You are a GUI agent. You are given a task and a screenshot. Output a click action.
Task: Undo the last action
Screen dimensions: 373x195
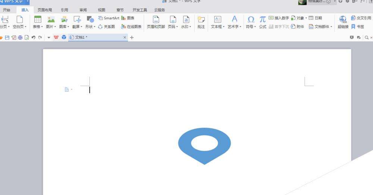tap(33, 38)
